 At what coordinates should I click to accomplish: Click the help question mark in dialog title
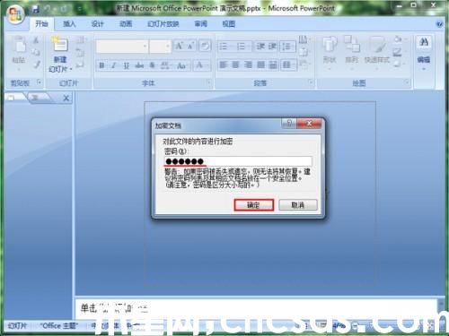[289, 123]
